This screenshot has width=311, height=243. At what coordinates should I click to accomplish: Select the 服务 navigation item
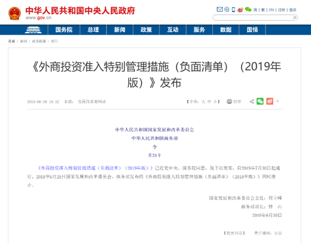(x=199, y=30)
